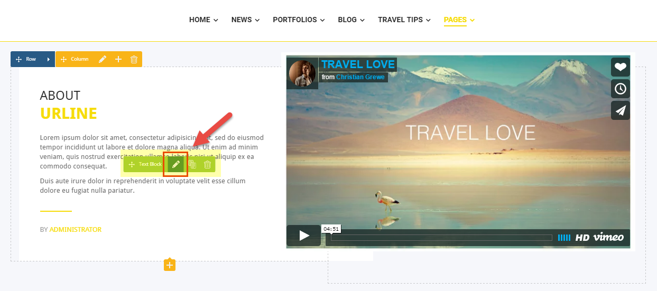The height and width of the screenshot is (291, 657).
Task: Open the NEWS menu item
Action: (x=245, y=20)
